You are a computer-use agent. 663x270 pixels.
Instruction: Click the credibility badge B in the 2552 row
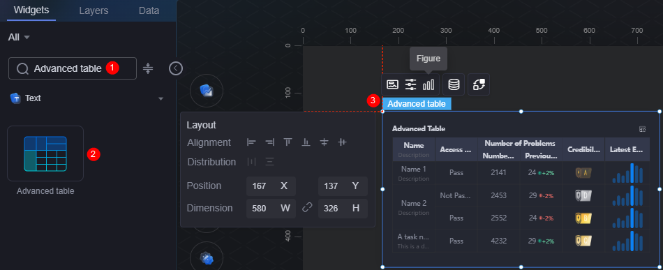pos(583,218)
